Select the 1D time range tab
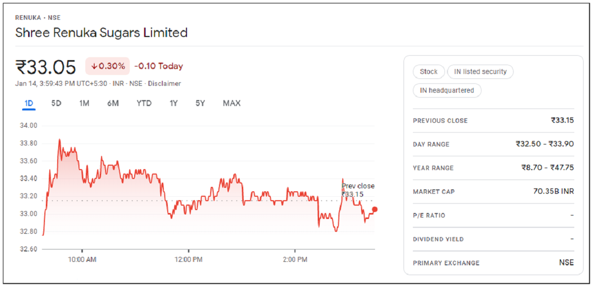This screenshot has height=286, width=592. coord(29,103)
